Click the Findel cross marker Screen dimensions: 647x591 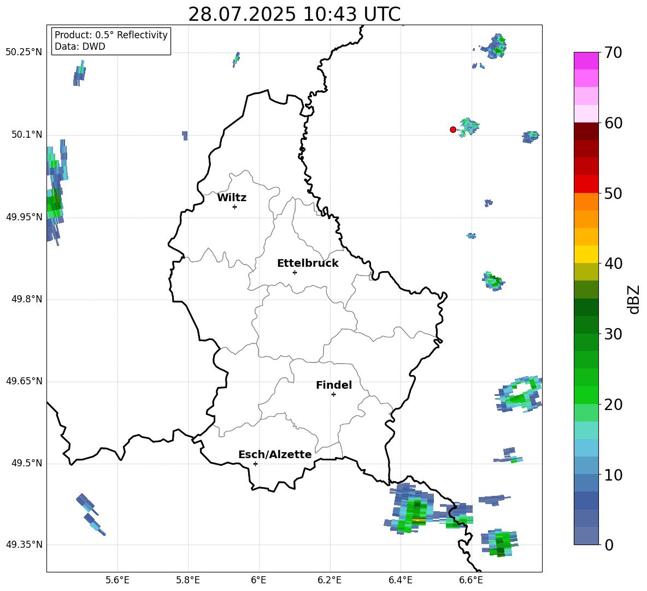point(333,395)
